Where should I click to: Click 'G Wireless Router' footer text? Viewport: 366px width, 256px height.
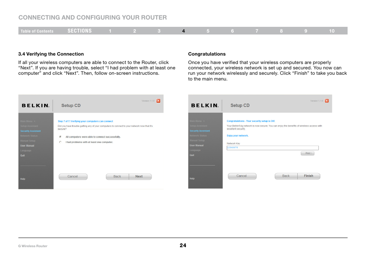tap(33, 246)
